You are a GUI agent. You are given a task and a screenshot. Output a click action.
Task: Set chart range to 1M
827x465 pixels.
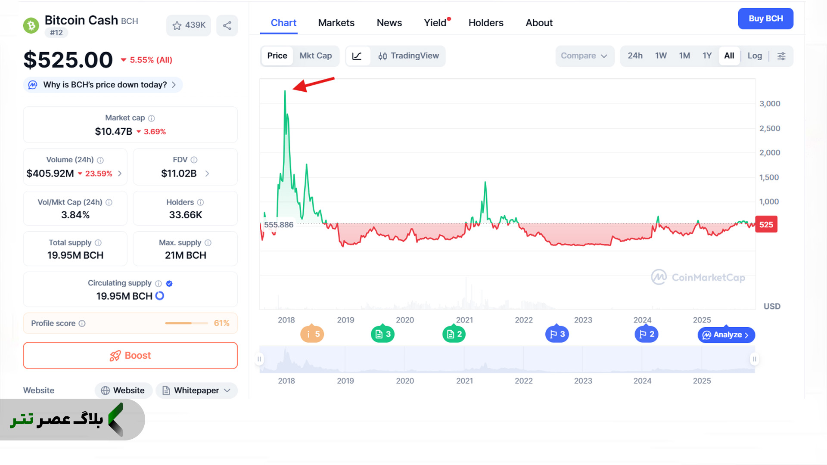click(684, 56)
